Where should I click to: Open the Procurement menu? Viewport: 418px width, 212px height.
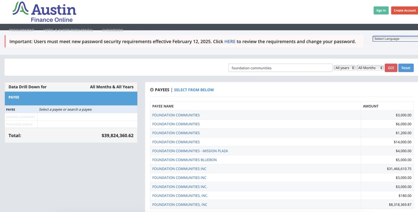[x=22, y=30]
